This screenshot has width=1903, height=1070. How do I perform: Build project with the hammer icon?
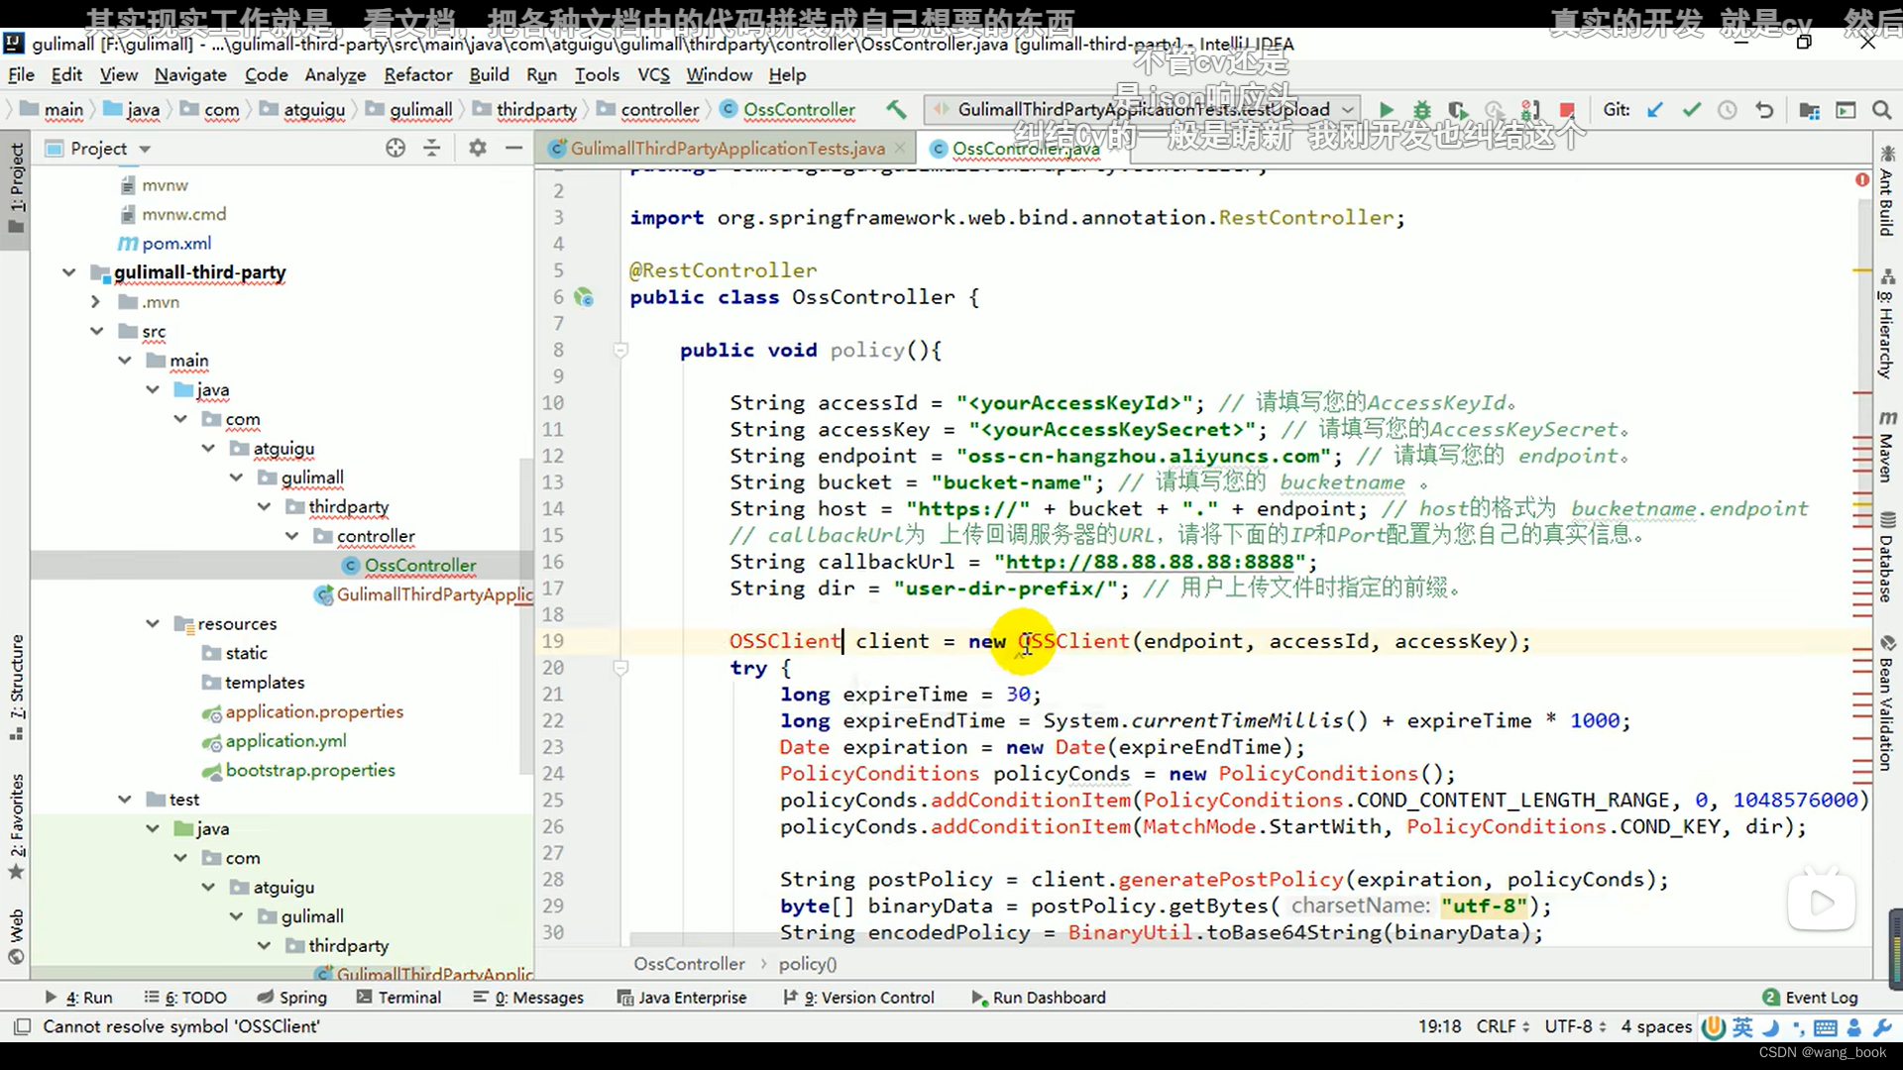[896, 110]
